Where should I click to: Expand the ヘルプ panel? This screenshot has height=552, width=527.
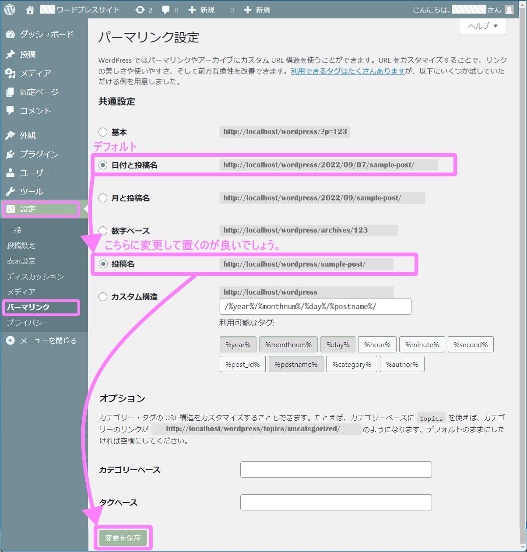[x=482, y=26]
